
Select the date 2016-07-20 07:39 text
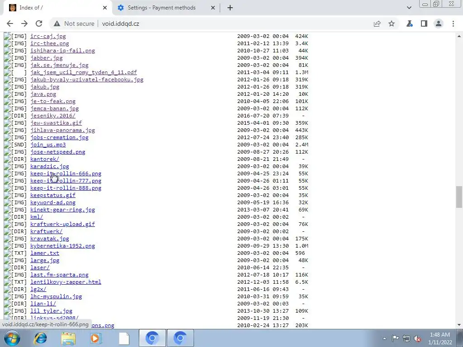point(263,116)
